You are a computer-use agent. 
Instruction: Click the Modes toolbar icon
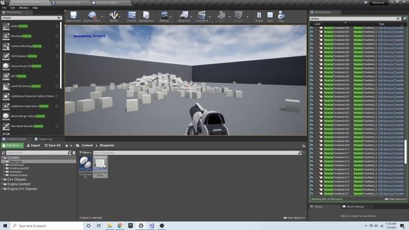click(x=114, y=15)
